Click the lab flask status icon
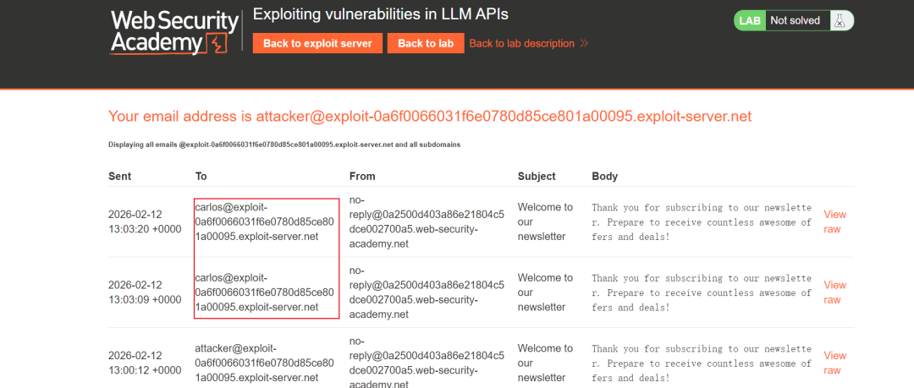 tap(840, 21)
